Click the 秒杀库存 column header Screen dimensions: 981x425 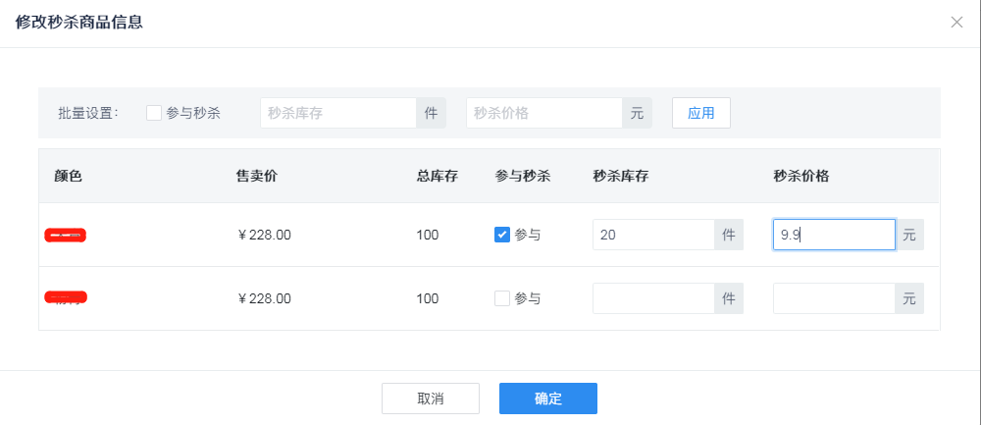621,177
